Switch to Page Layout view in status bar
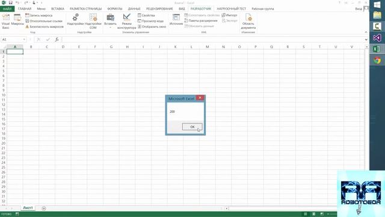 (x=313, y=214)
